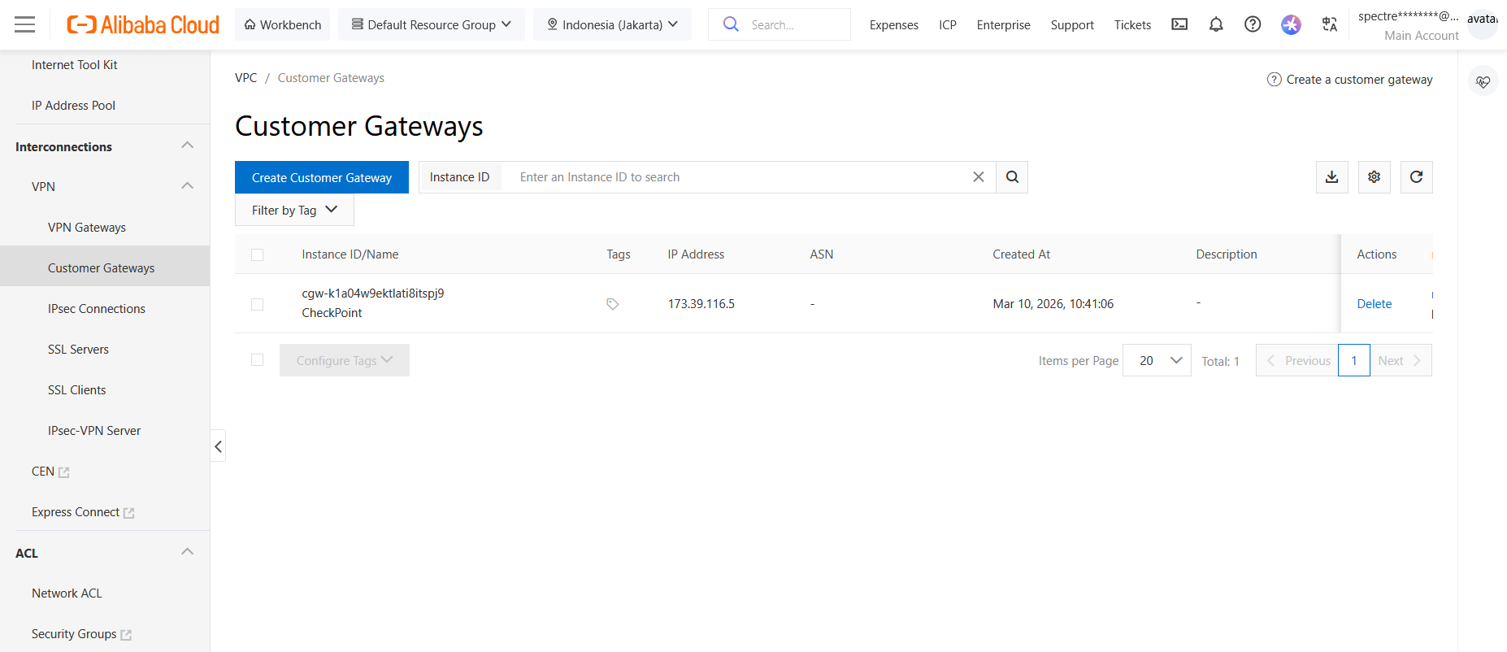Go to VPN Gateways in the sidebar

87,228
